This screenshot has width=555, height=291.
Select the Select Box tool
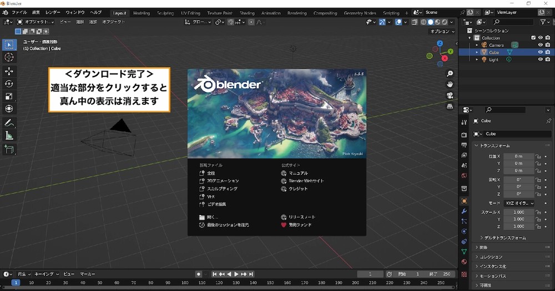[x=9, y=44]
